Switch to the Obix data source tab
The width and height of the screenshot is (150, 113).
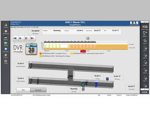pos(23,90)
